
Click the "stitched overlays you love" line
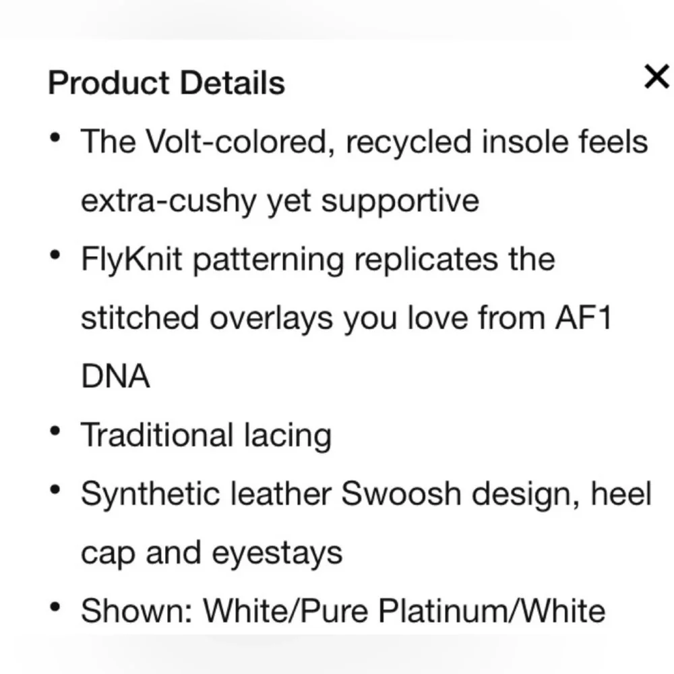coord(346,317)
